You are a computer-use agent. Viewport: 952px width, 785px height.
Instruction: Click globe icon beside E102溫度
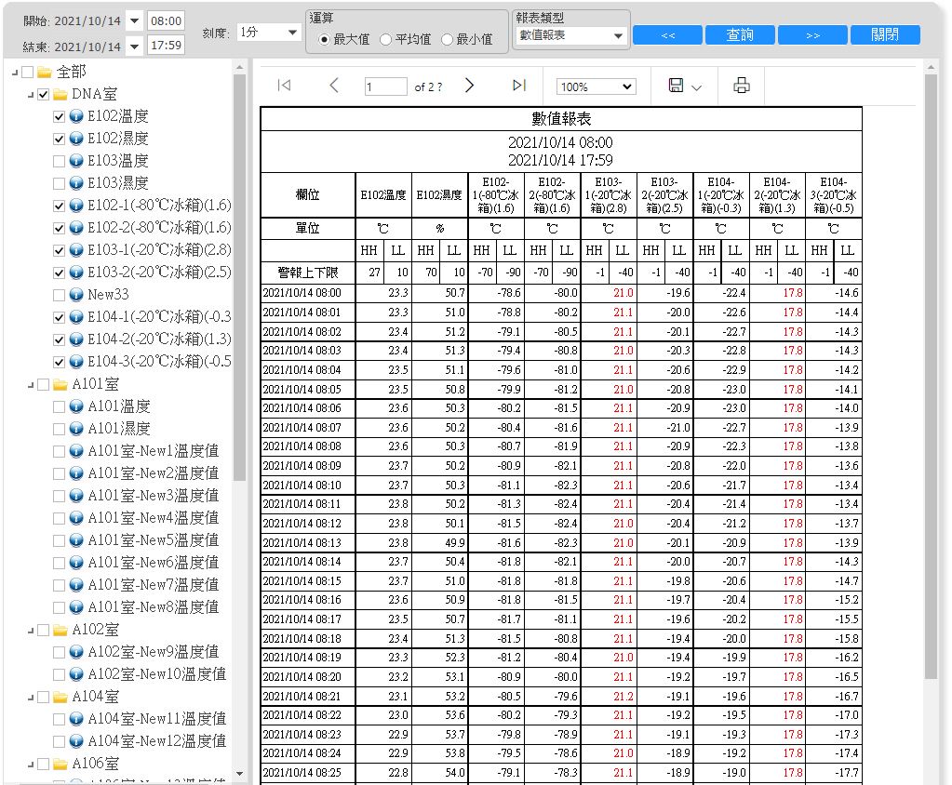click(76, 116)
